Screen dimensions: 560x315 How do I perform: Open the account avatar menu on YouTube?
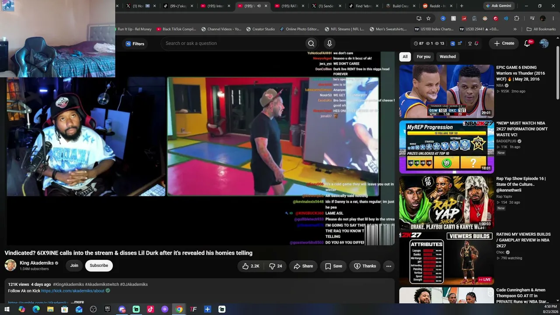click(544, 43)
